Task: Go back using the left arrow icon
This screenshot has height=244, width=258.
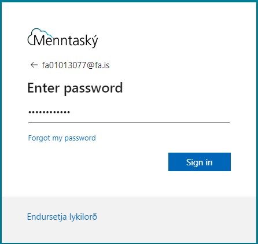Action: pos(34,65)
